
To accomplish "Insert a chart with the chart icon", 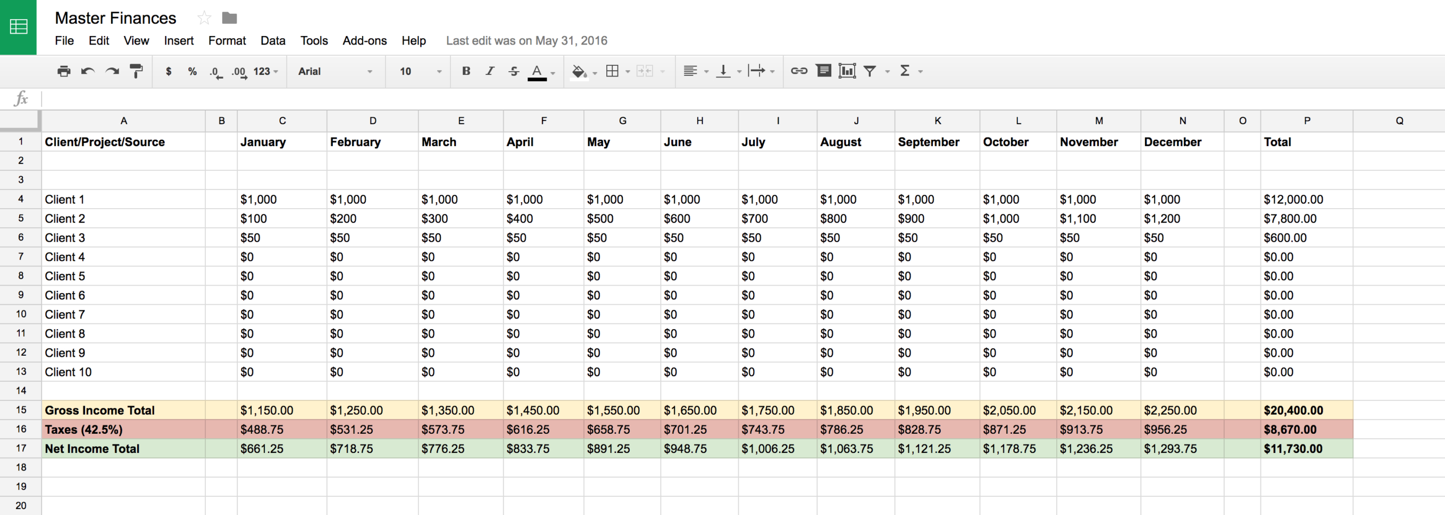I will pos(847,71).
